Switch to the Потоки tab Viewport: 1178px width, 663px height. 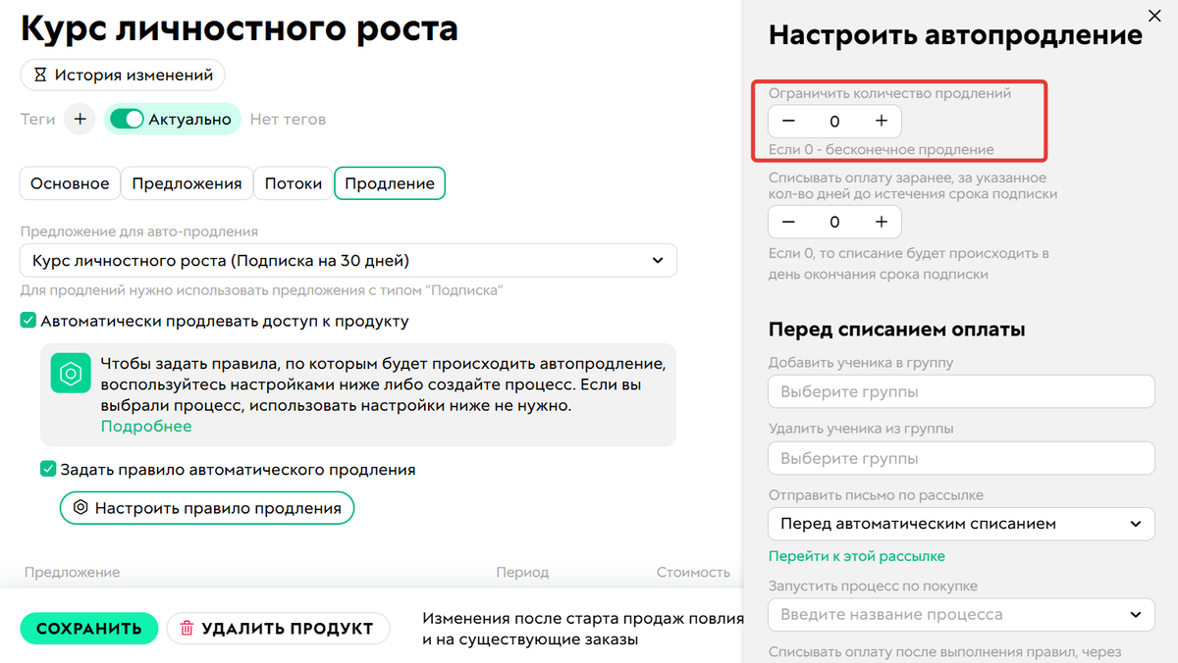[294, 183]
